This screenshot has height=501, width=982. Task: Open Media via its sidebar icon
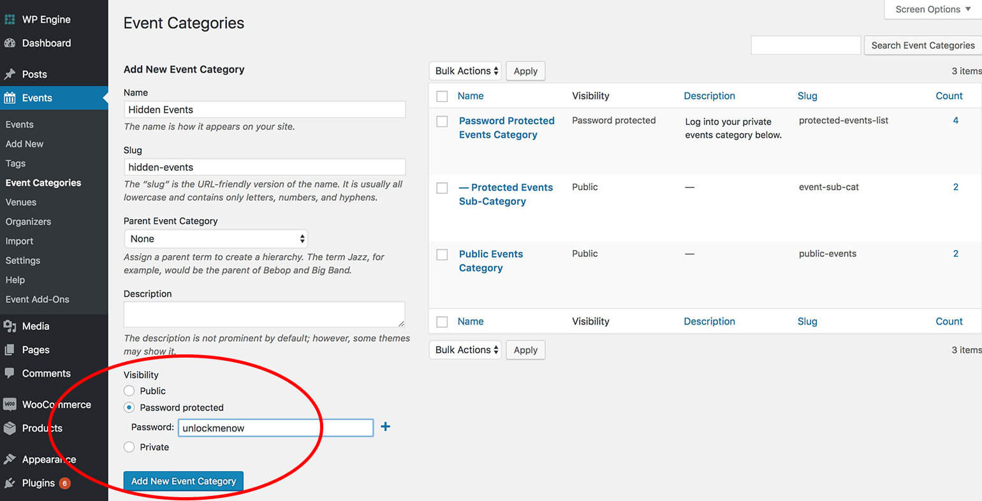[x=10, y=326]
